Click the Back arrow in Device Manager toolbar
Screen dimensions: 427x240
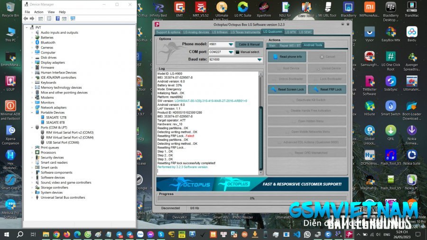[26, 18]
